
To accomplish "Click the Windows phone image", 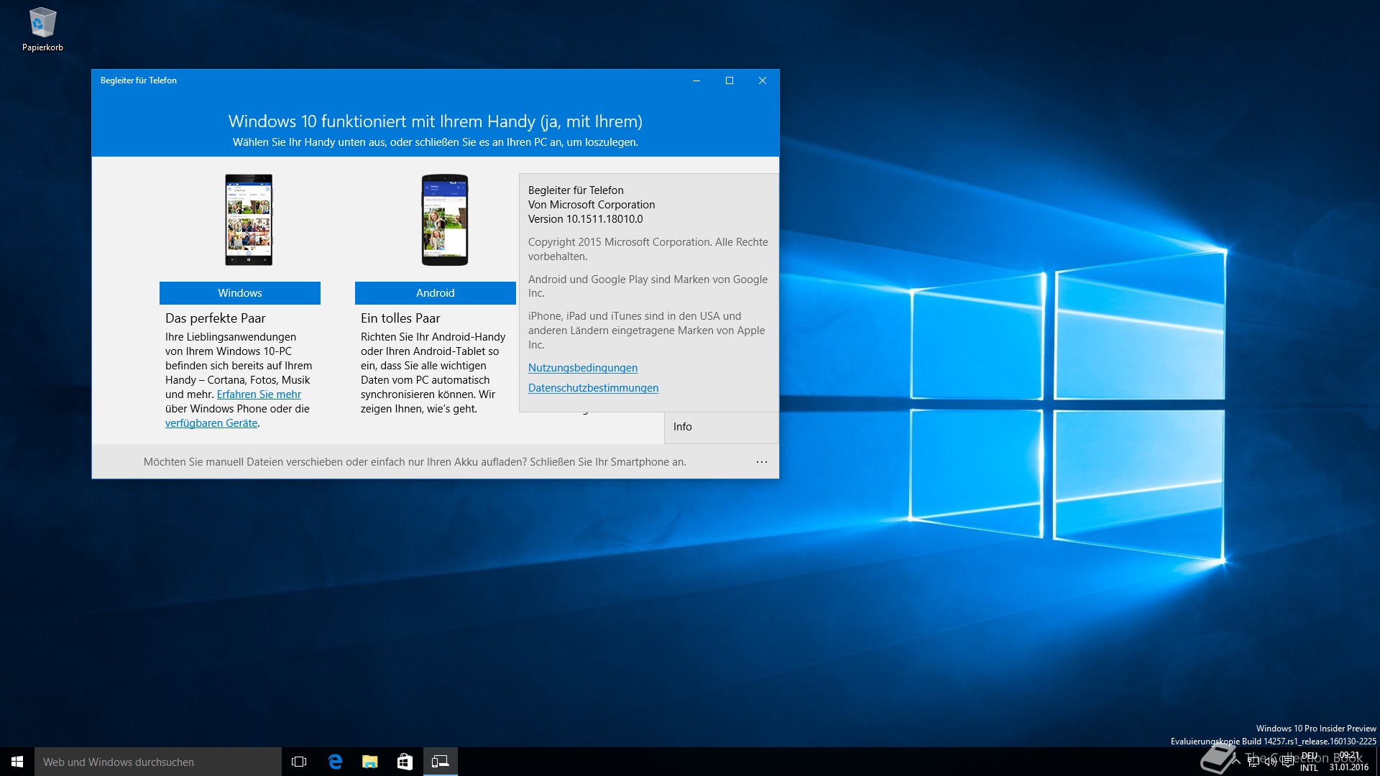I will click(249, 220).
